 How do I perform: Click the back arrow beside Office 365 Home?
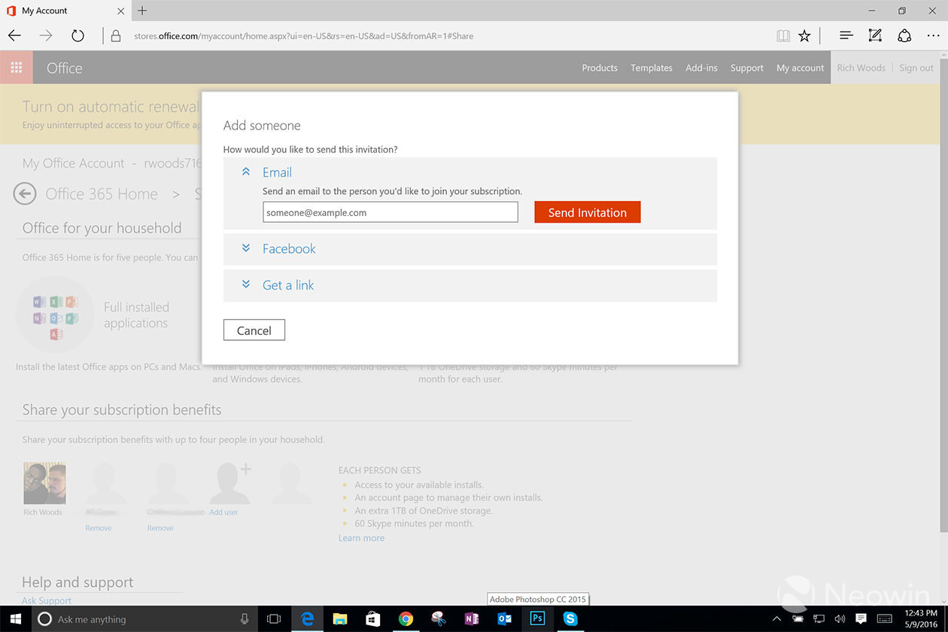25,194
